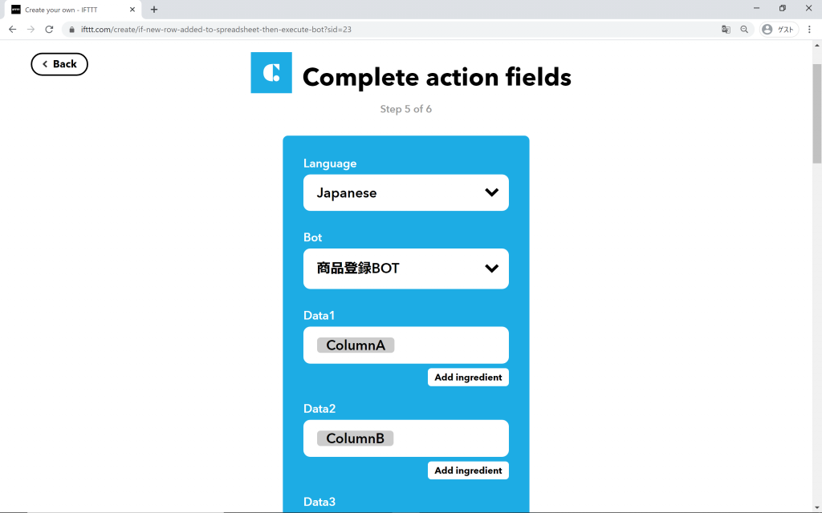Image resolution: width=822 pixels, height=513 pixels.
Task: Click the 'Data1' field label
Action: click(x=319, y=315)
